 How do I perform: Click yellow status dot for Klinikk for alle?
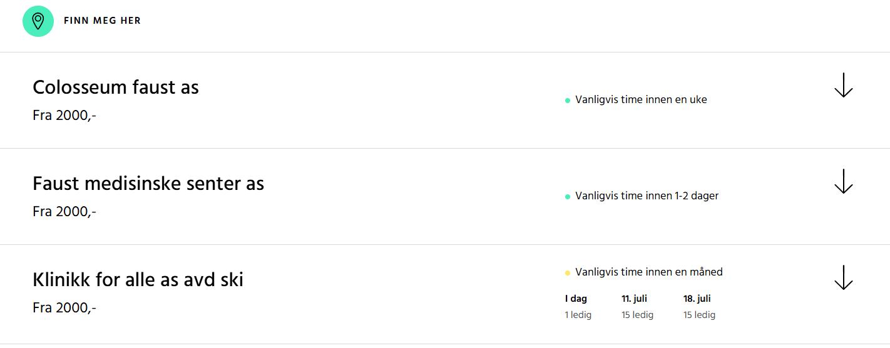point(568,273)
